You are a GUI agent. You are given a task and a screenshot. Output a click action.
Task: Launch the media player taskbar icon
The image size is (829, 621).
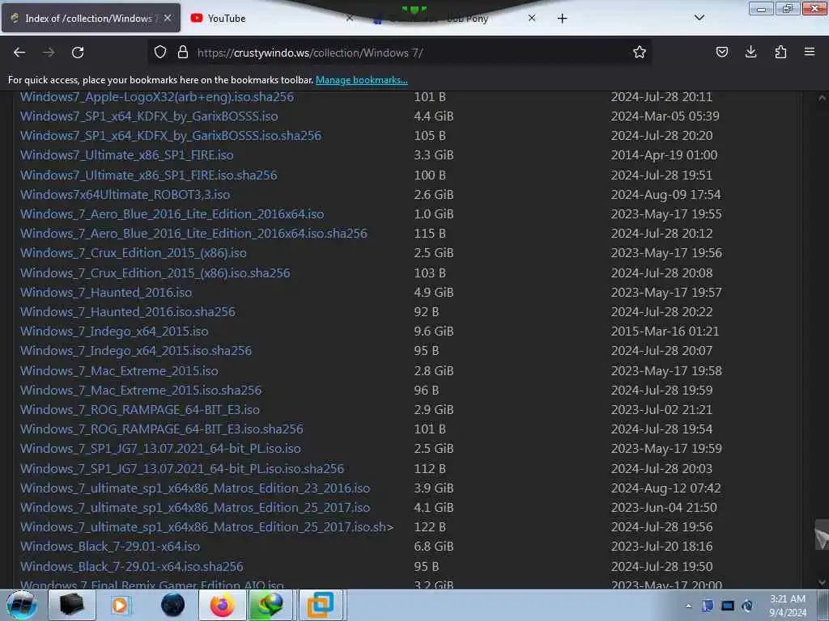pos(120,605)
